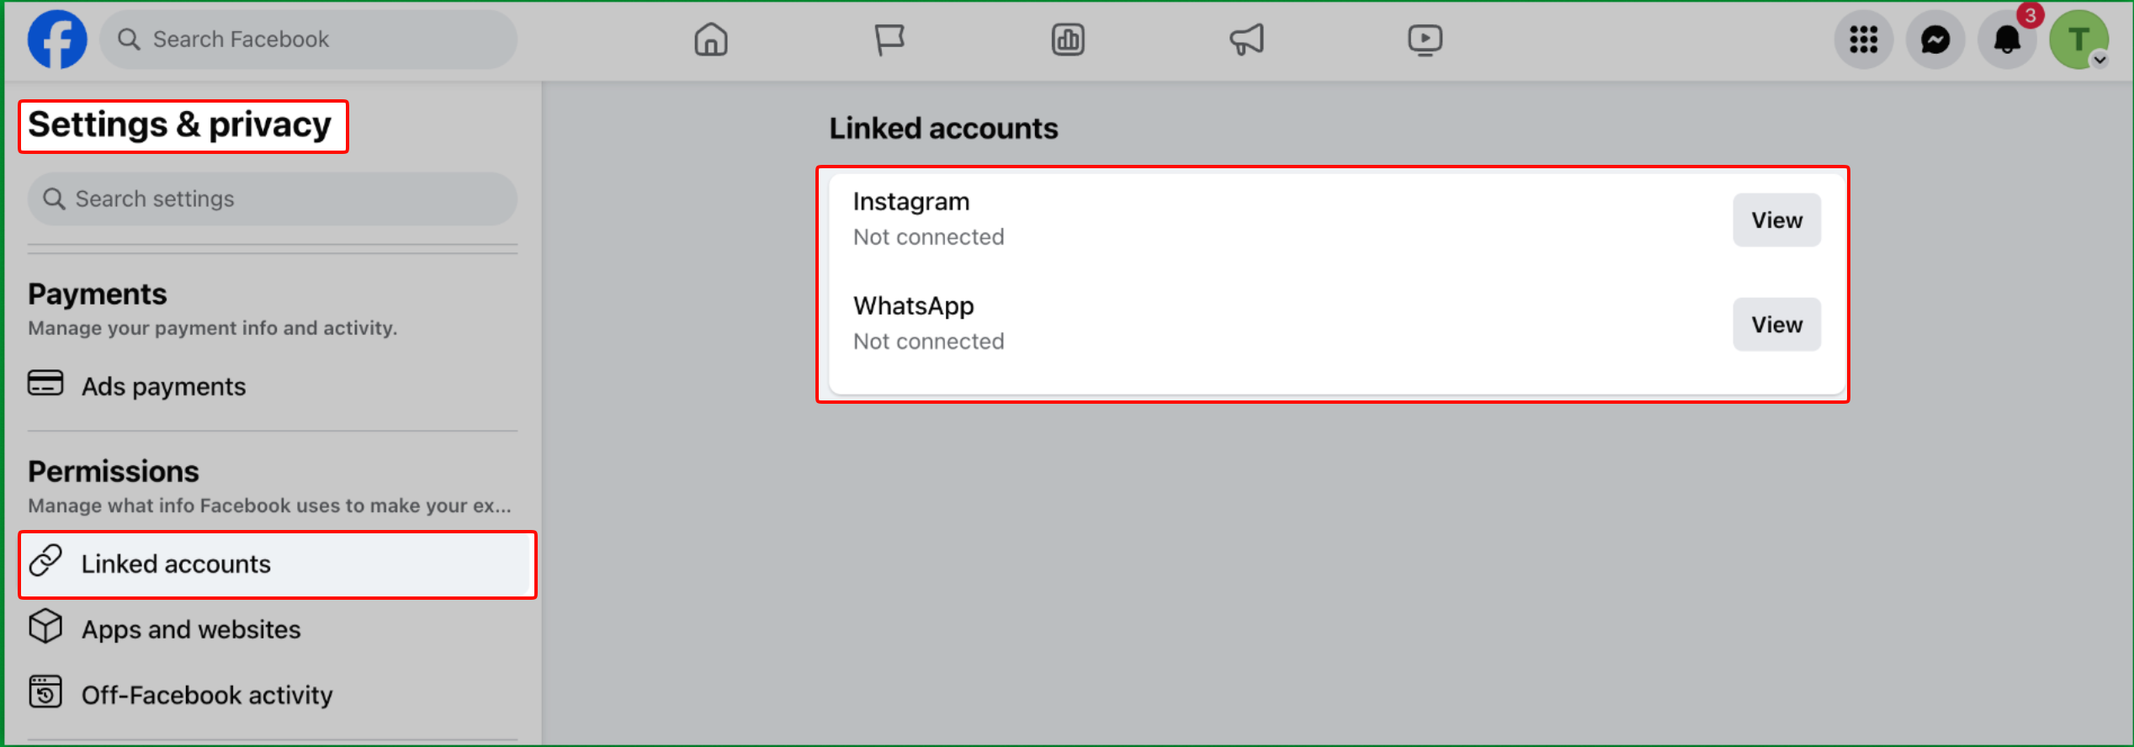Open the grid menu icon

pyautogui.click(x=1864, y=40)
